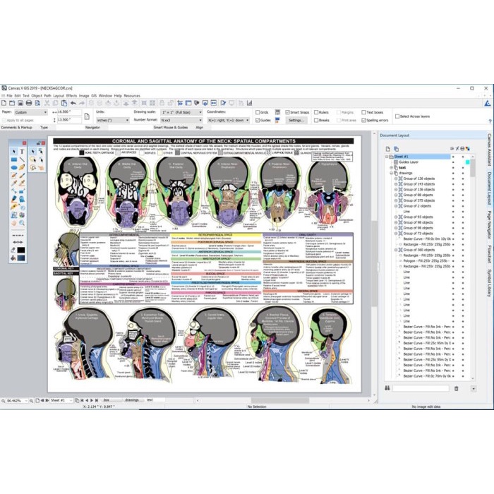
Task: Click the black pen color swatch
Action: tap(22, 250)
